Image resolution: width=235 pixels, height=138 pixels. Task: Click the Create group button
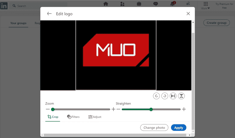point(217,23)
